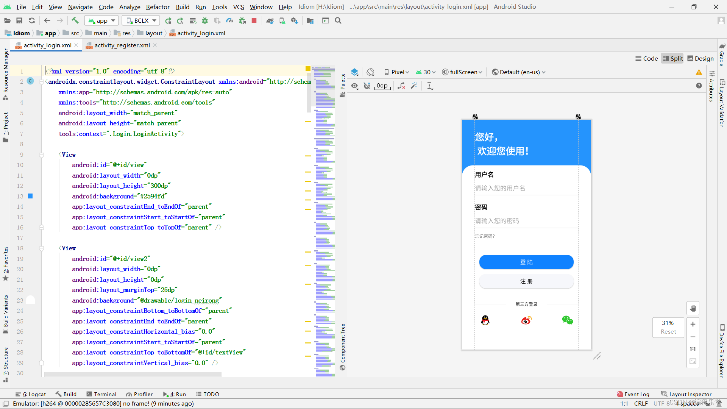Expand the Default (en-us) locale dropdown

[x=519, y=72]
